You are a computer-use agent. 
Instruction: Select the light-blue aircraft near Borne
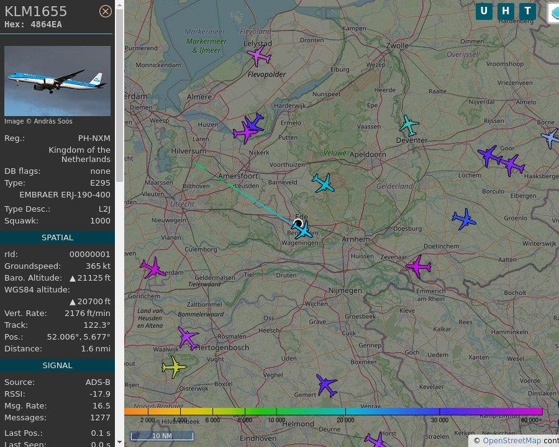(x=551, y=138)
